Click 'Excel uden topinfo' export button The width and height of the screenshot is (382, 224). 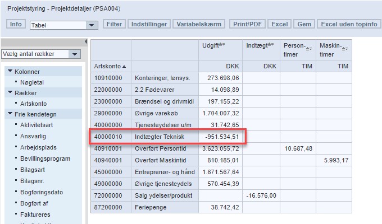(348, 24)
